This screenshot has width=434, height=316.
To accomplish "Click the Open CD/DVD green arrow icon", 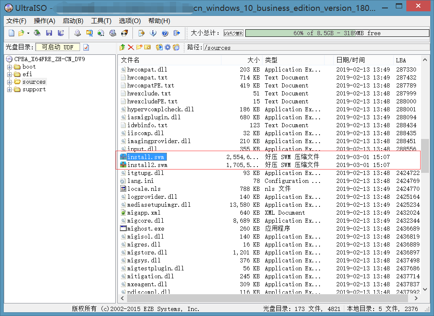I will point(37,33).
